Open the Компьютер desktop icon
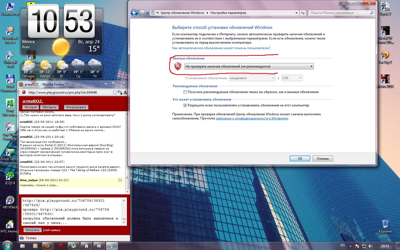Screen dimensions: 400x250 coord(10,9)
